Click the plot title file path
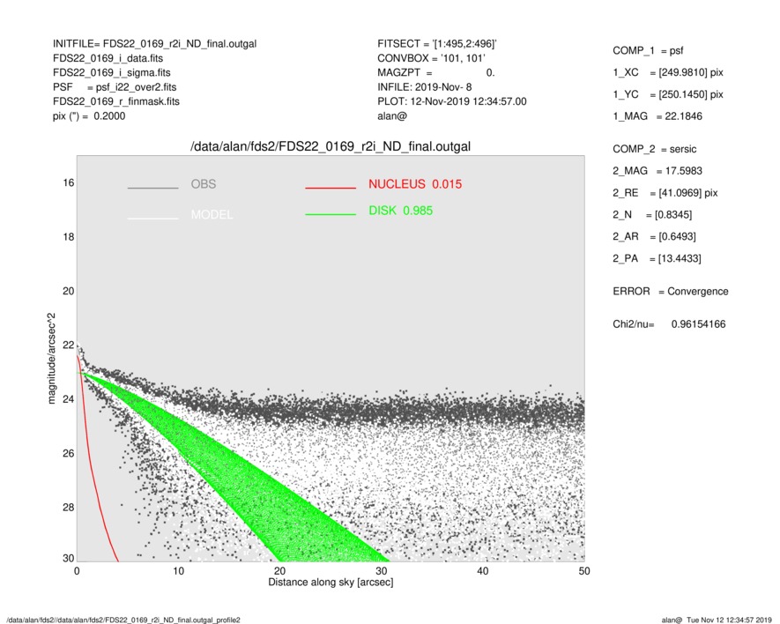Viewport: 780px width, 624px height. (331, 146)
